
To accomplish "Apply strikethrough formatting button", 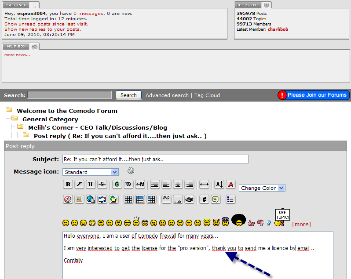I will 102,185.
